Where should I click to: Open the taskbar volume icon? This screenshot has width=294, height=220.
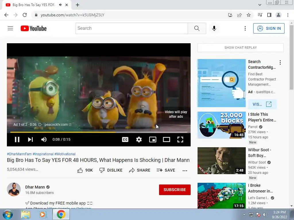click(265, 215)
